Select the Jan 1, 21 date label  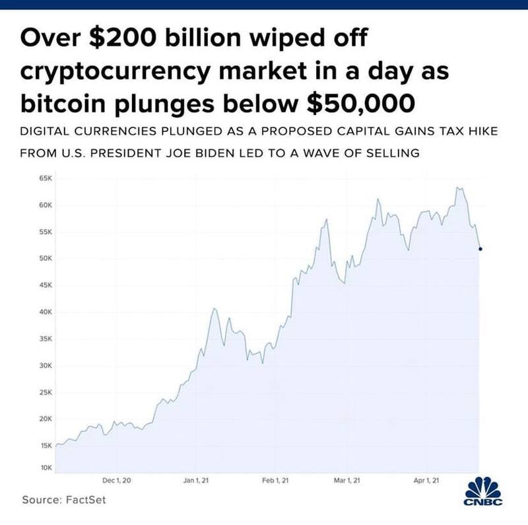tap(196, 480)
